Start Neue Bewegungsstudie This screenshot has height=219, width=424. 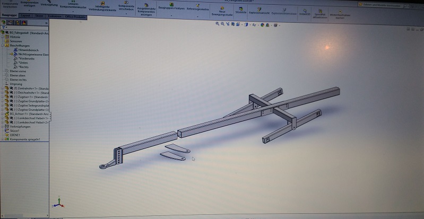(x=223, y=11)
